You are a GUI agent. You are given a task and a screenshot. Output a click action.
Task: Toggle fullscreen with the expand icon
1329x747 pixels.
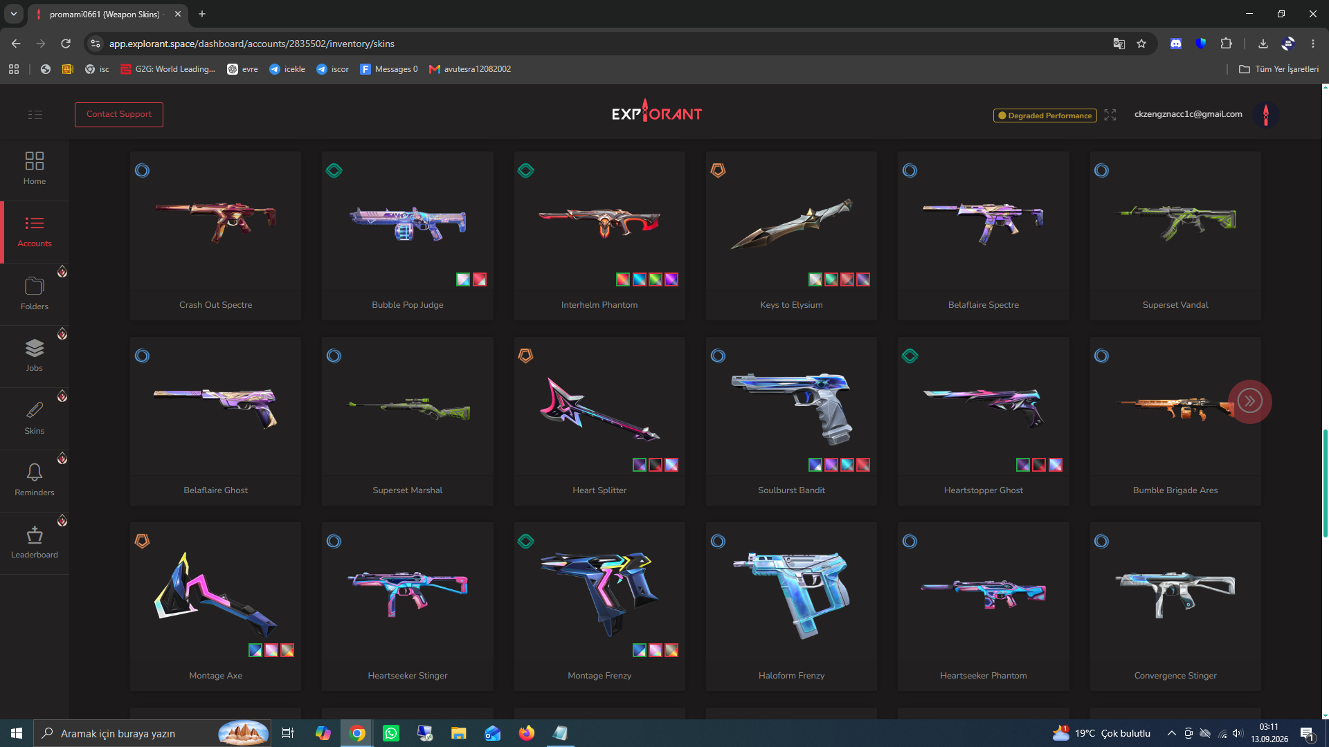click(1110, 115)
